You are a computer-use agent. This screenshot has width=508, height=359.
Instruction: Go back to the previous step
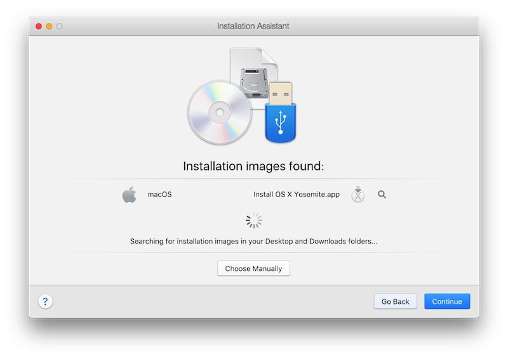coord(395,301)
